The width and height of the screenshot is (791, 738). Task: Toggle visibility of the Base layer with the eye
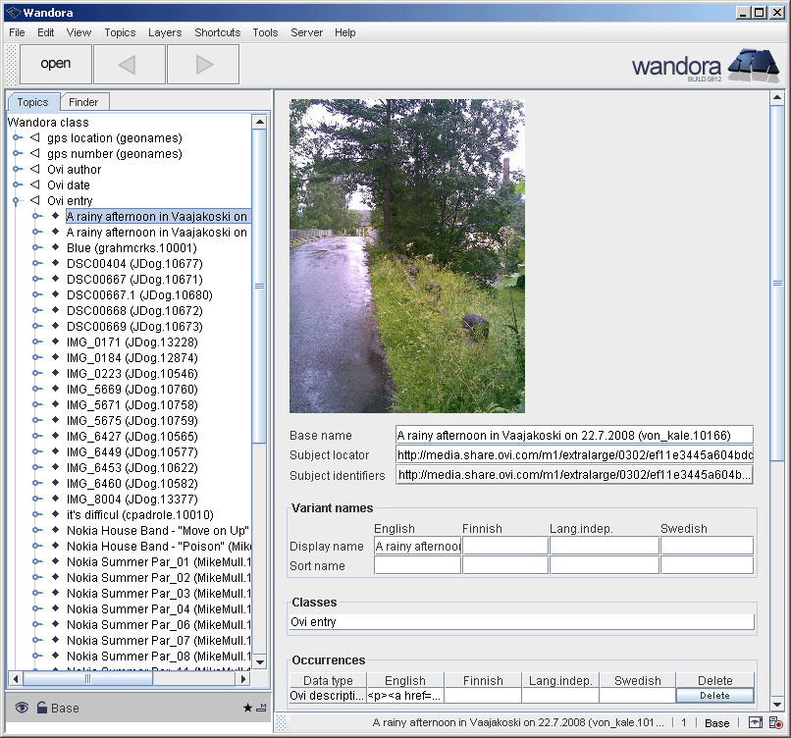pos(22,707)
